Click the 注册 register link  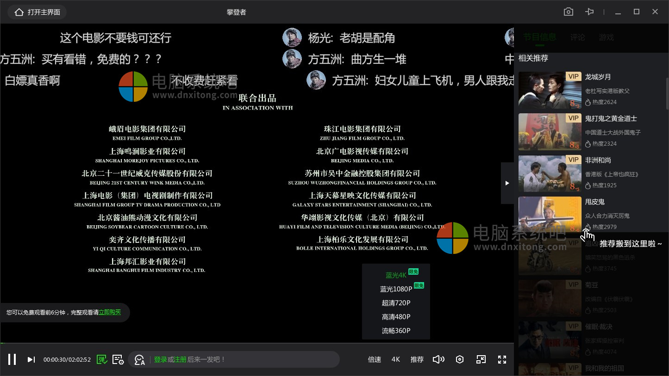click(180, 359)
